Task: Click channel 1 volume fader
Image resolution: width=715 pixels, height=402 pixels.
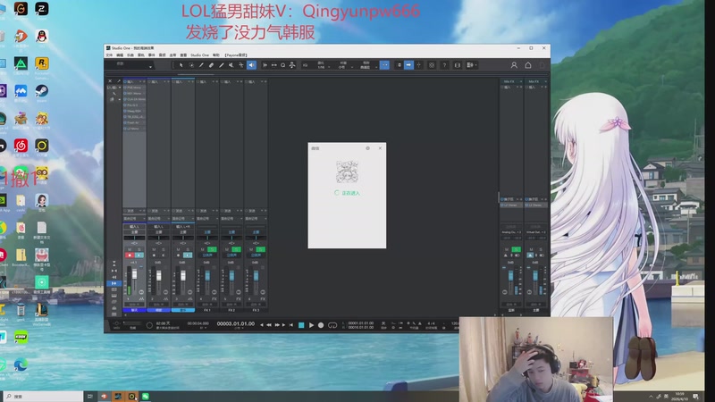Action: point(135,274)
